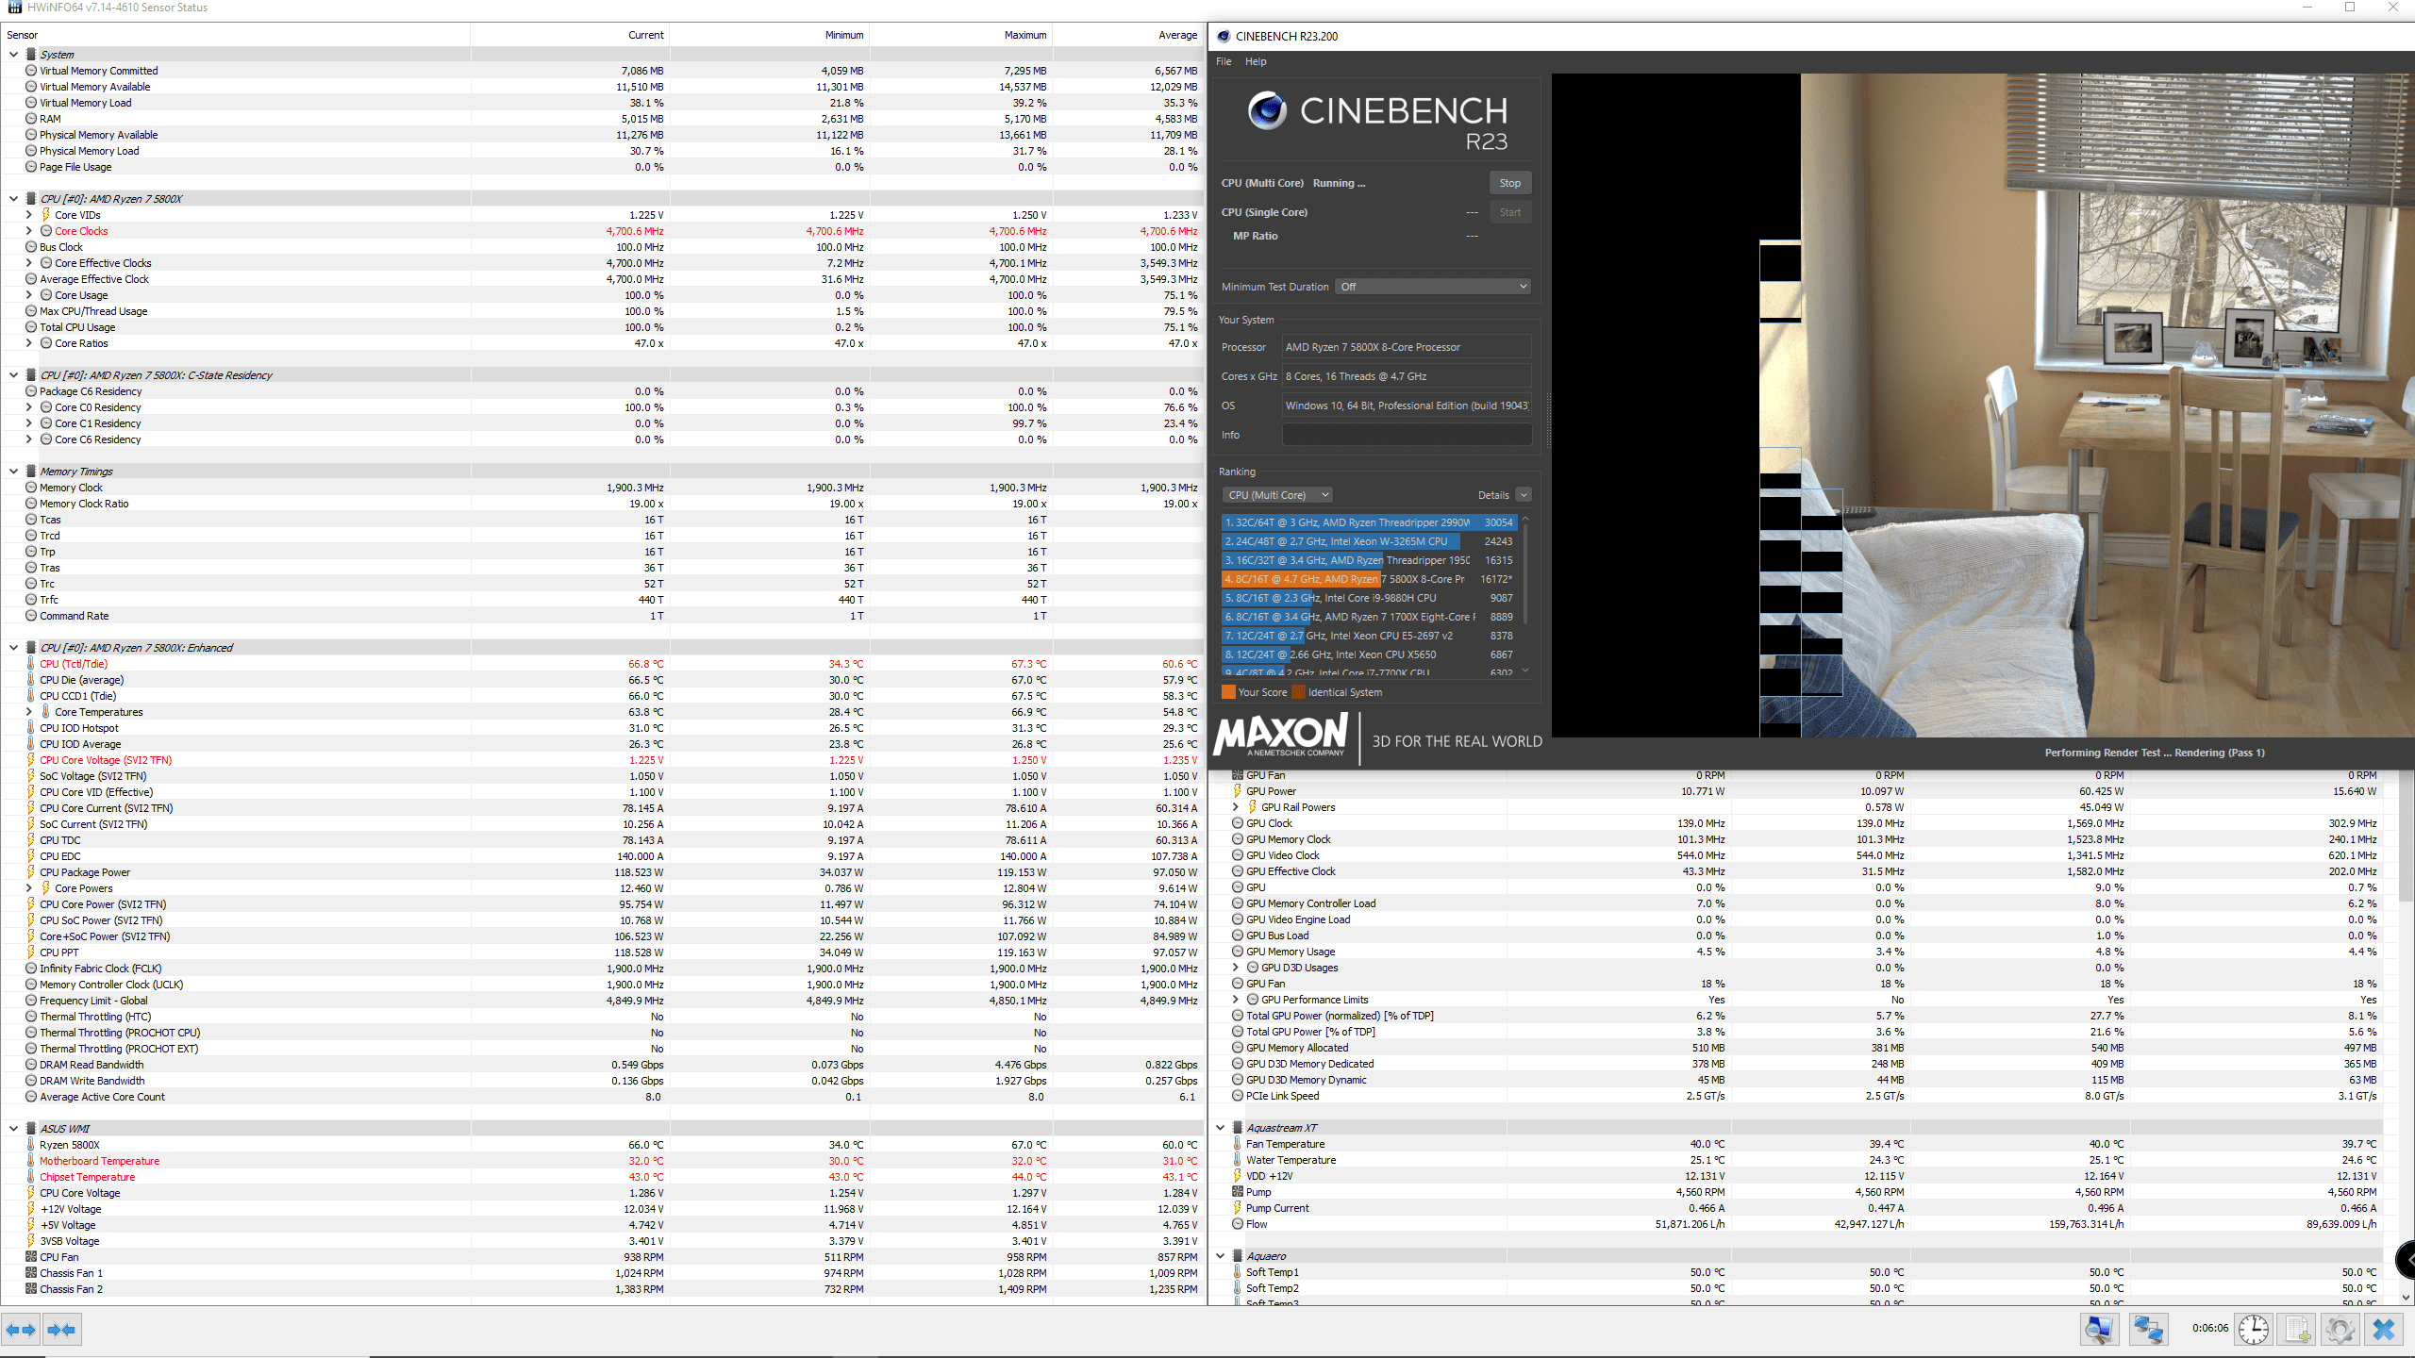The width and height of the screenshot is (2415, 1358).
Task: Click the ranking list scroll-down arrow
Action: pyautogui.click(x=1525, y=671)
